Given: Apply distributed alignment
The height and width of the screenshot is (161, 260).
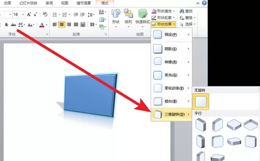Looking at the screenshot, I should coord(83,24).
